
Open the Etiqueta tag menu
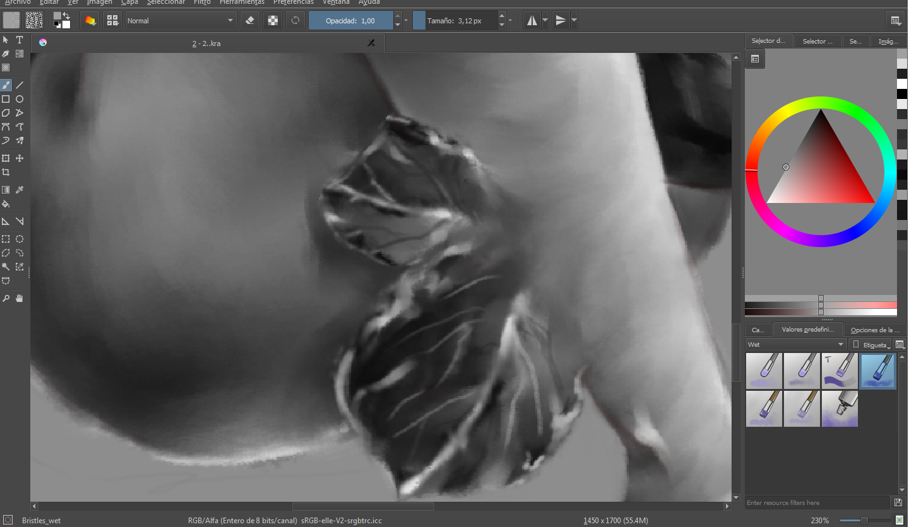(870, 345)
